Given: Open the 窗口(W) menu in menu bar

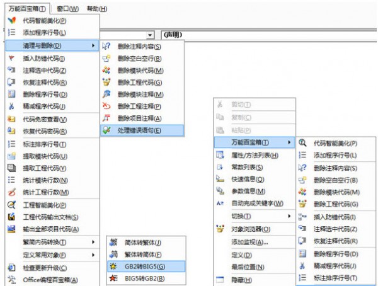Looking at the screenshot, I should 66,9.
